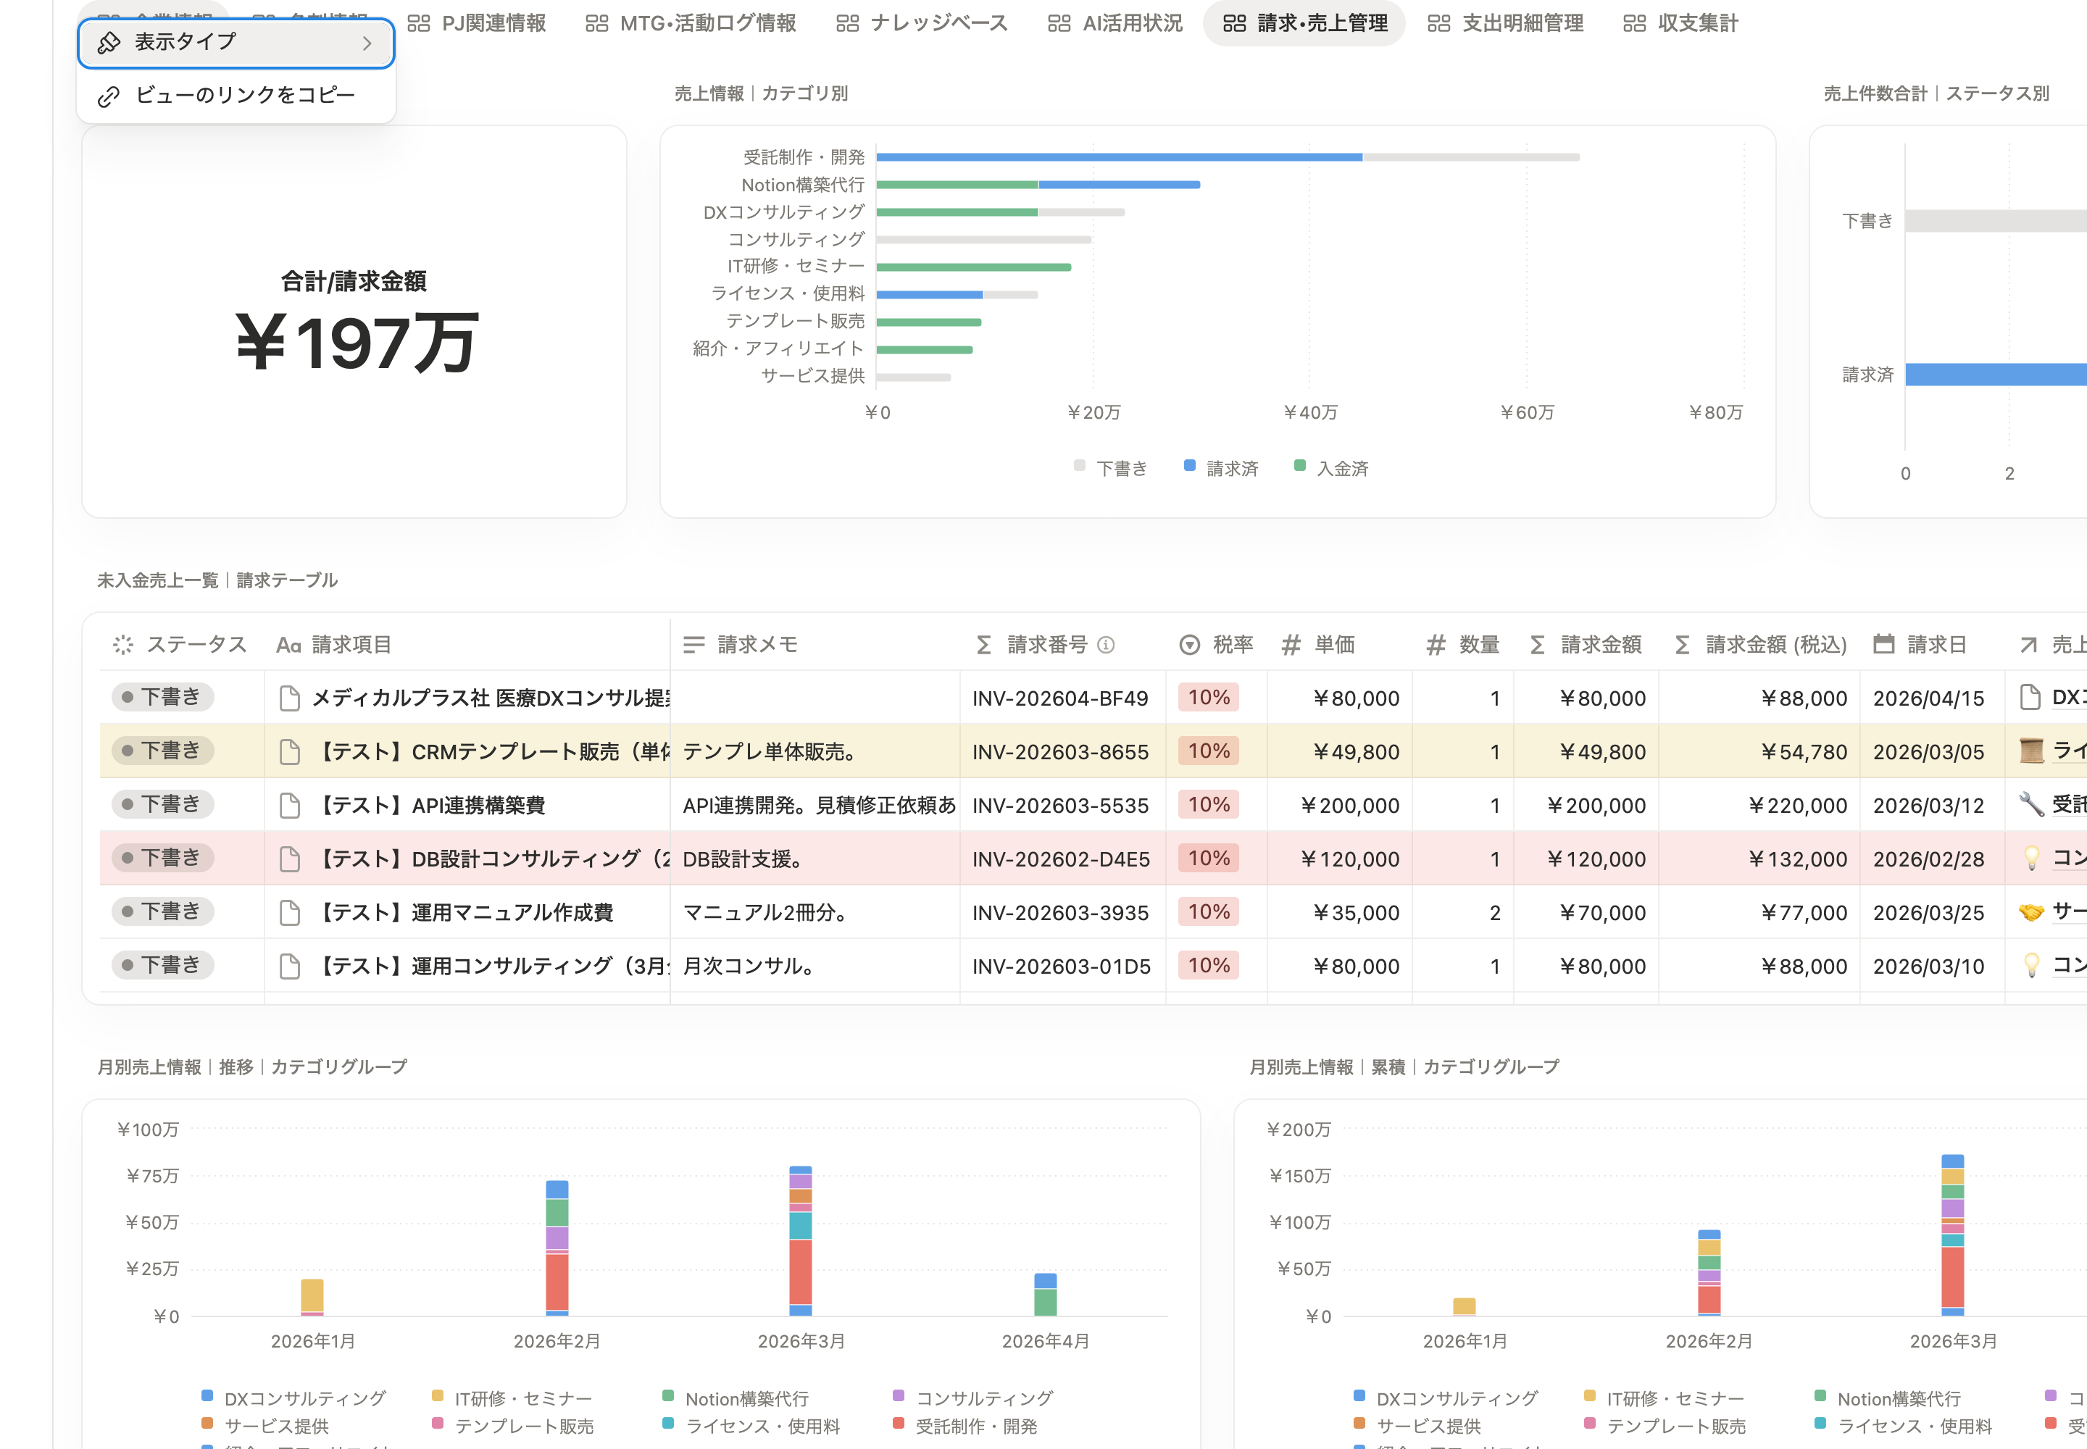Click the handshake icon in 運用マニュアル row
This screenshot has height=1449, width=2087.
tap(2030, 912)
